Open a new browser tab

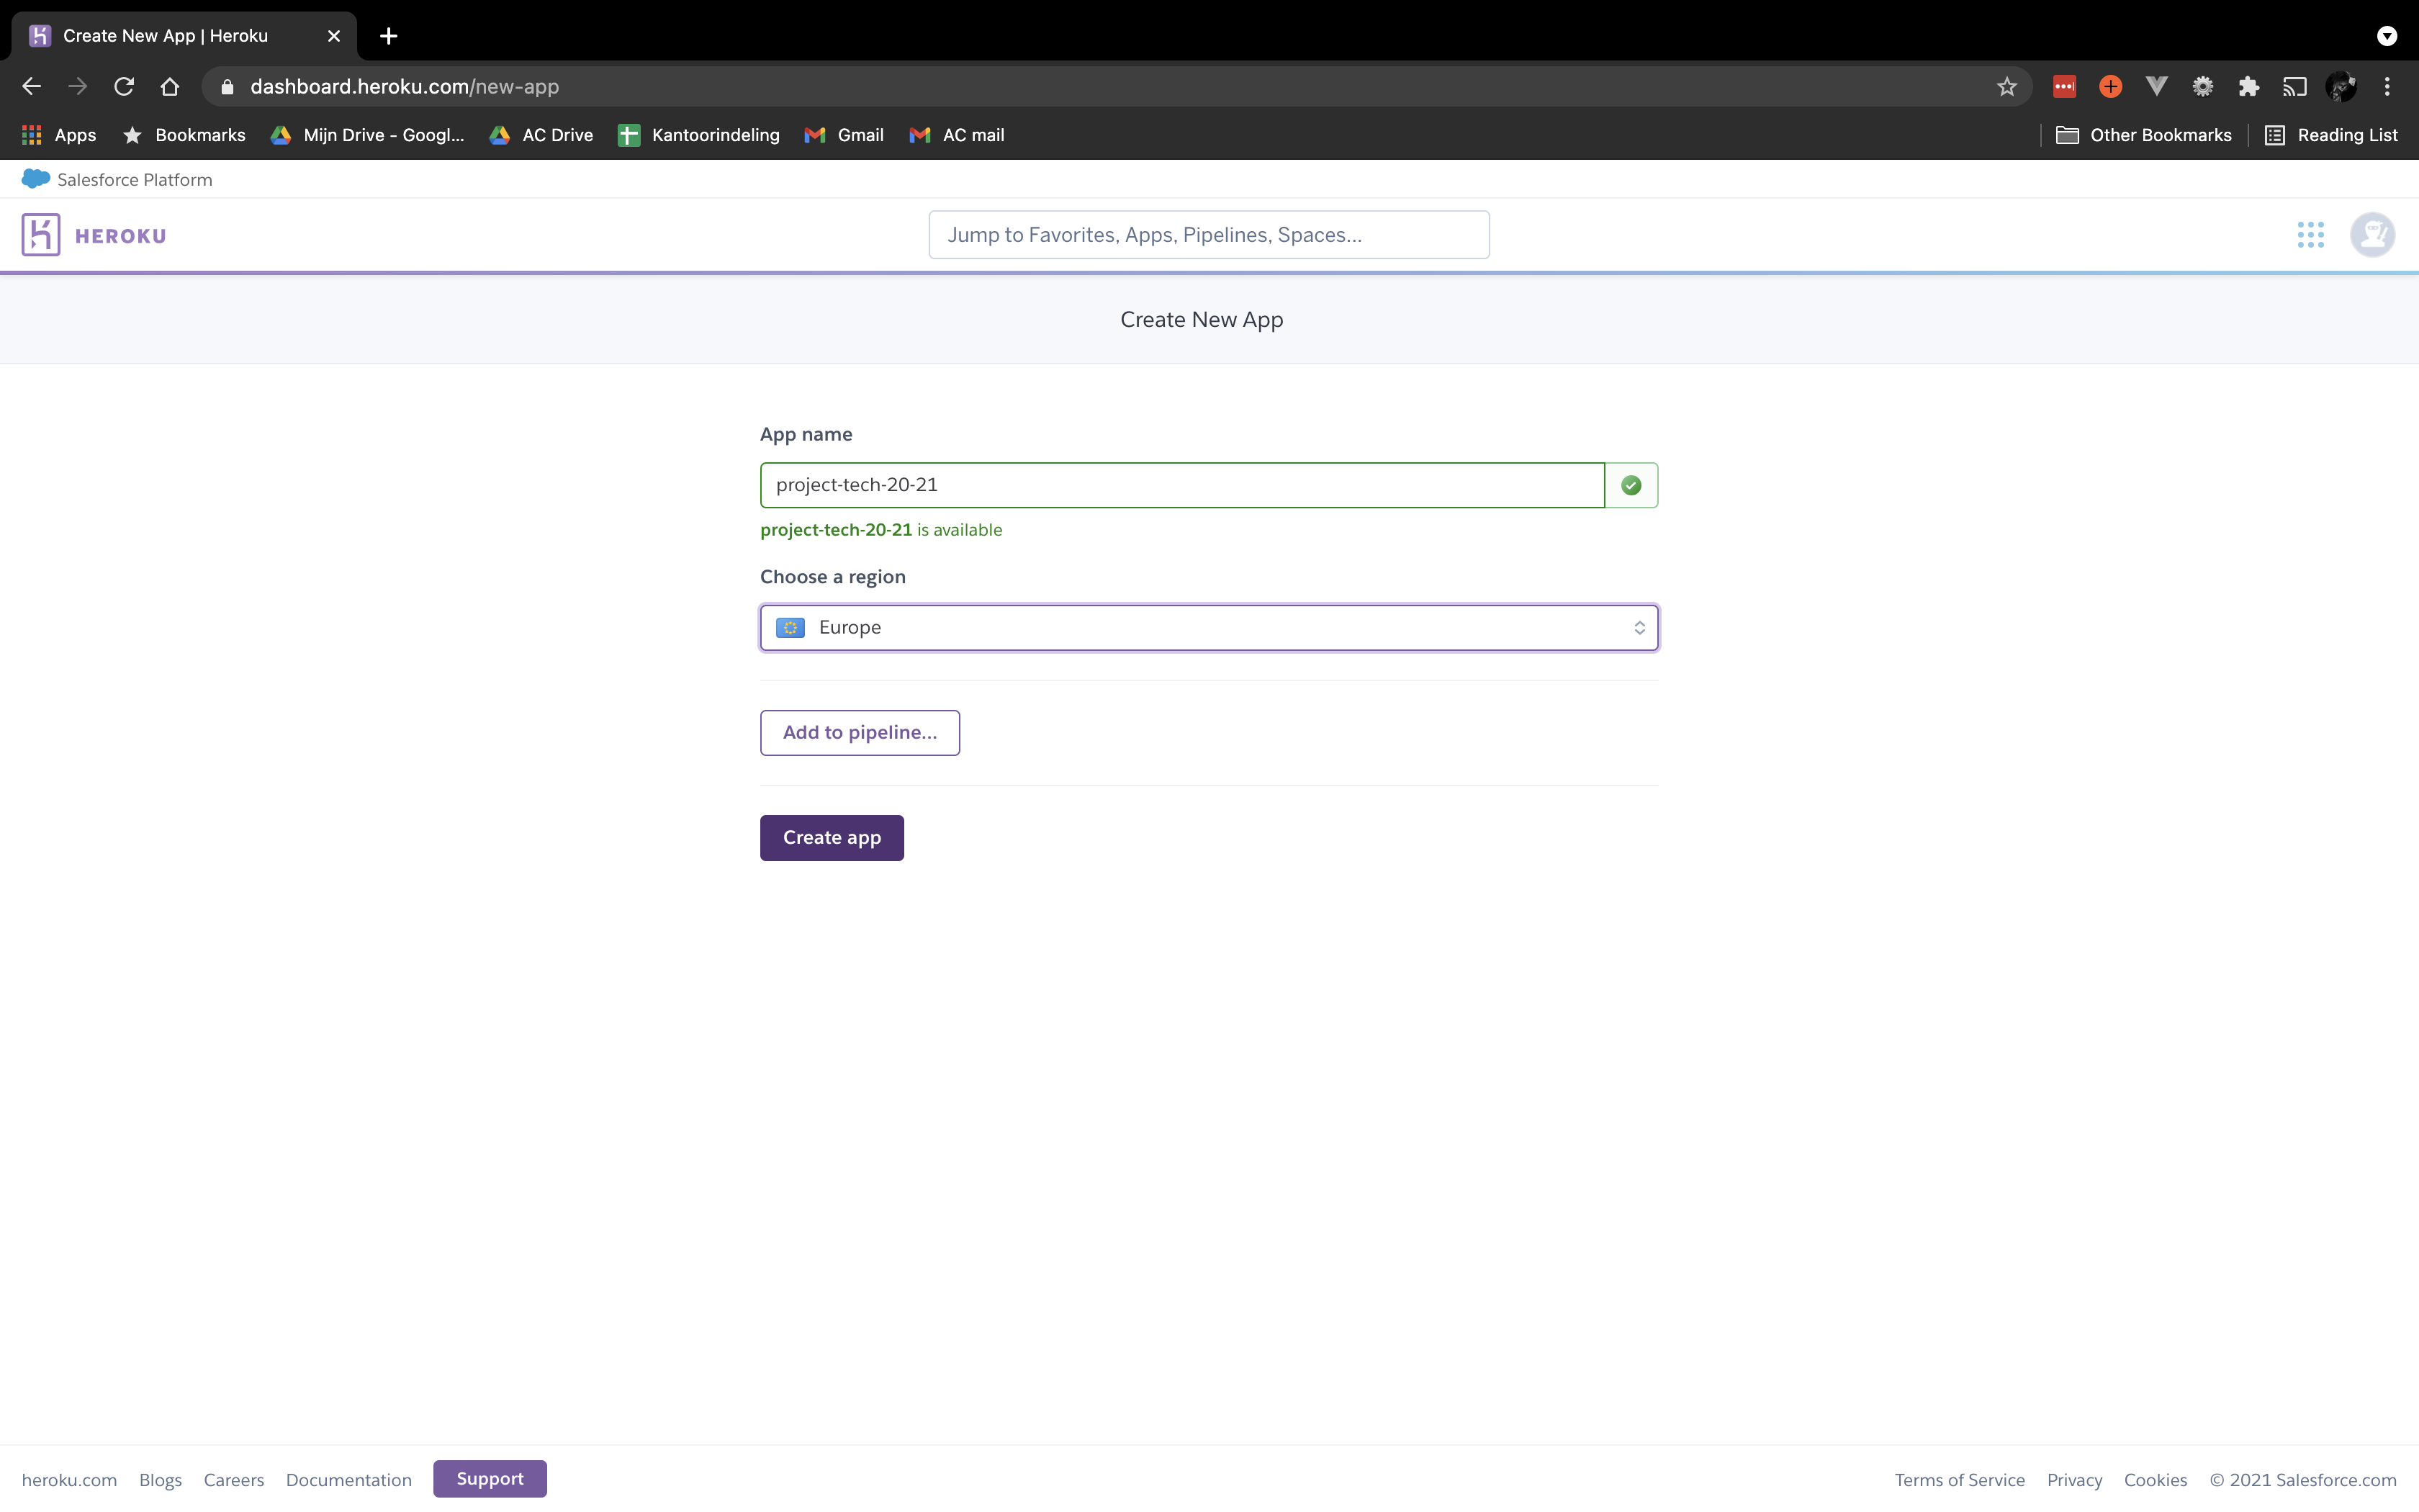[x=388, y=35]
